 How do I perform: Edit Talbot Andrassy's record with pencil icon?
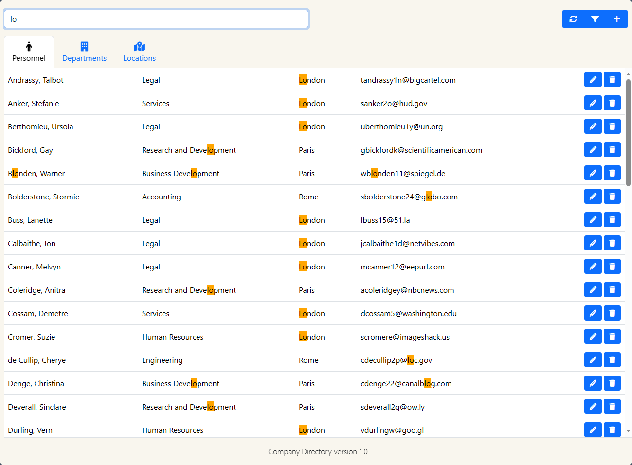(593, 80)
